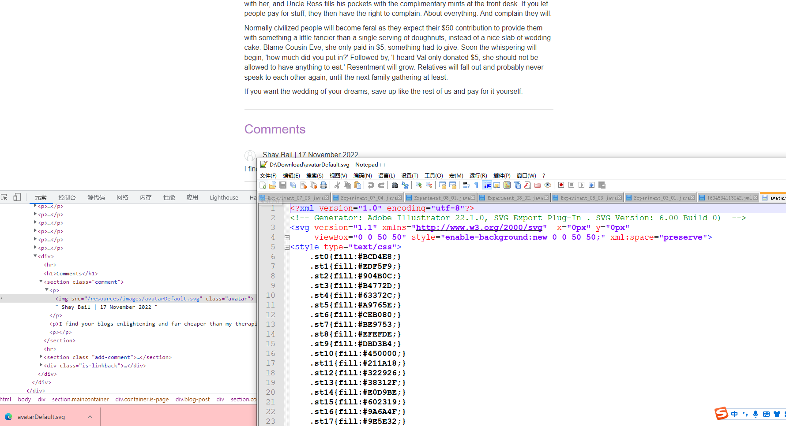Click the Sogou microphone voice input icon
Viewport: 786px width, 426px height.
point(756,414)
